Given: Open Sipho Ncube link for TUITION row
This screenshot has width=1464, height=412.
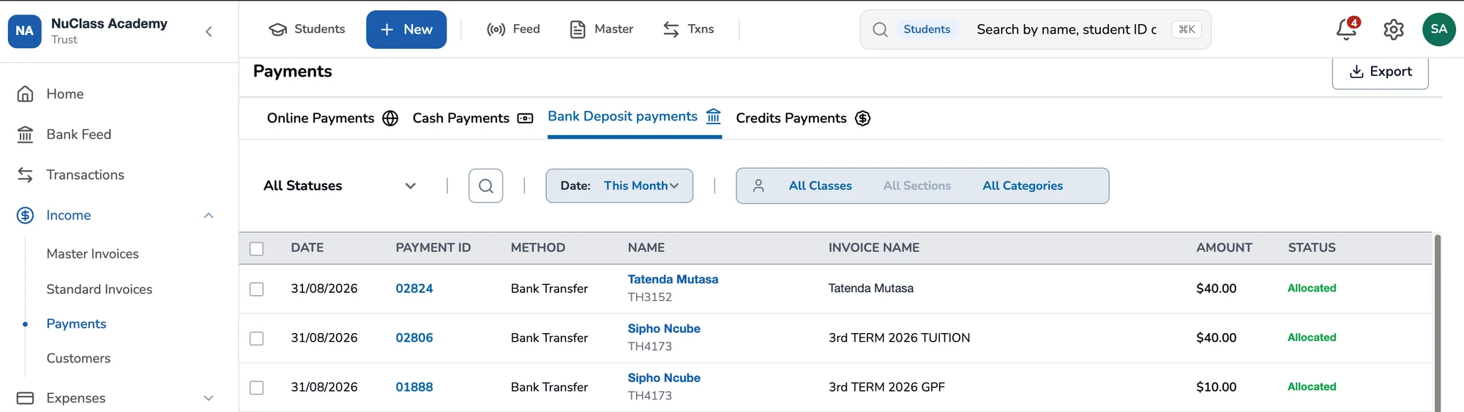Looking at the screenshot, I should (664, 329).
